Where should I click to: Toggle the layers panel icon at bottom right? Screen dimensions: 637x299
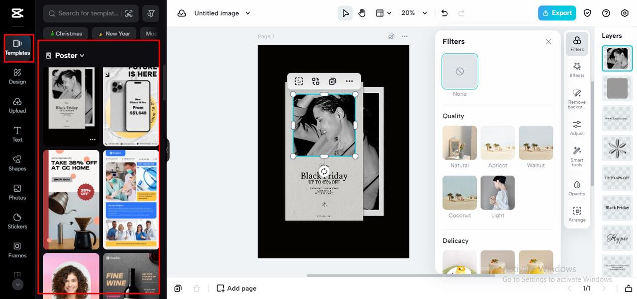[x=628, y=289]
